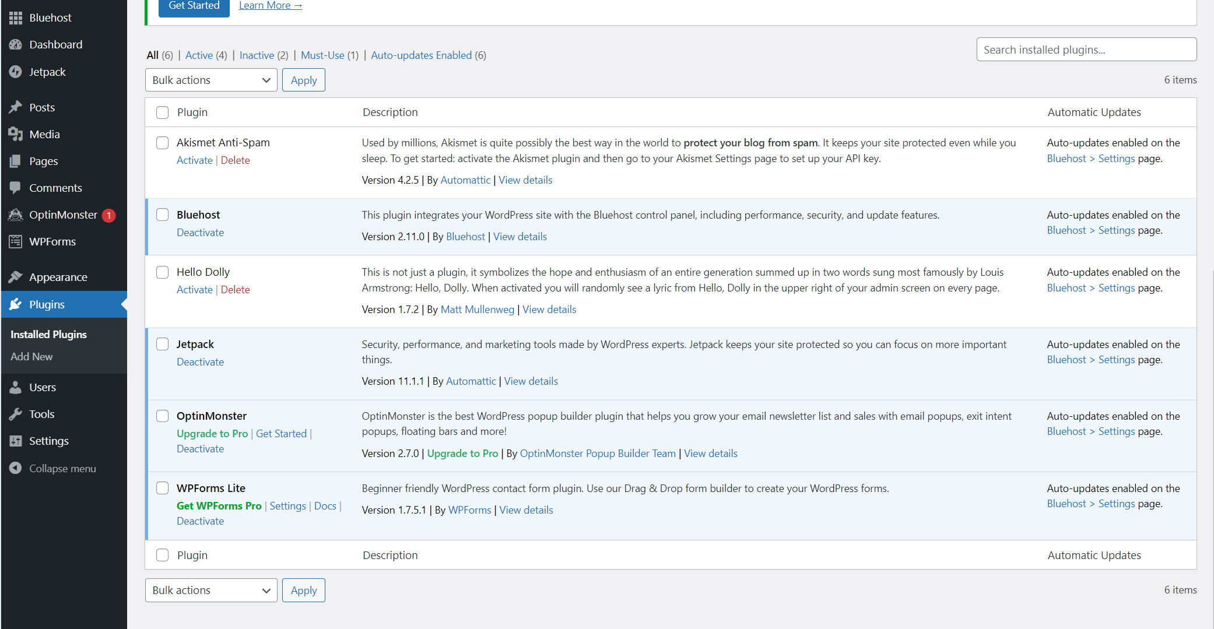This screenshot has height=629, width=1214.
Task: Delete the Hello Dolly plugin
Action: coord(235,290)
